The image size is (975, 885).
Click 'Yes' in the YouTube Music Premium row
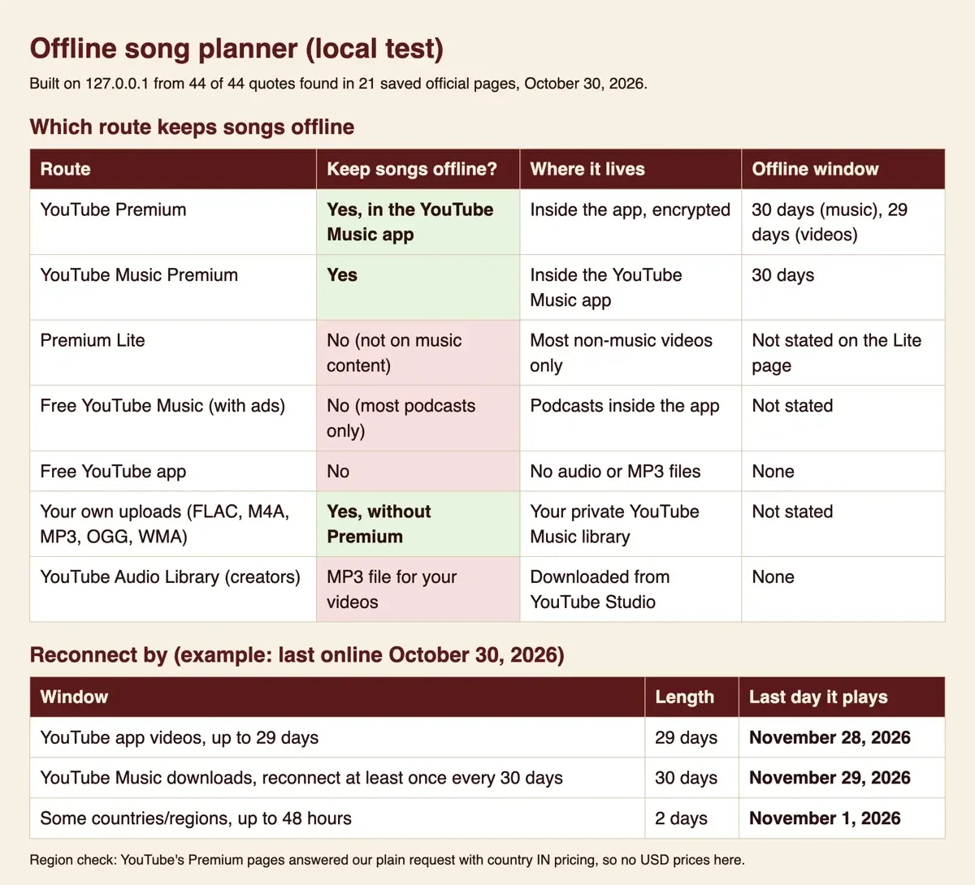(x=418, y=287)
